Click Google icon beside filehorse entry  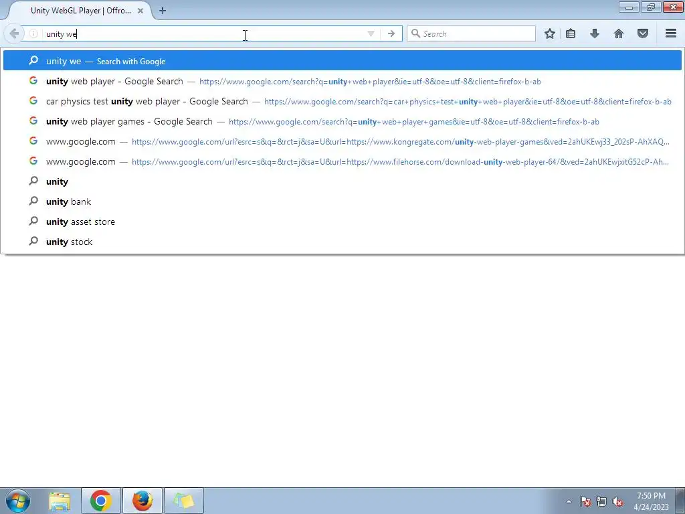pyautogui.click(x=33, y=161)
